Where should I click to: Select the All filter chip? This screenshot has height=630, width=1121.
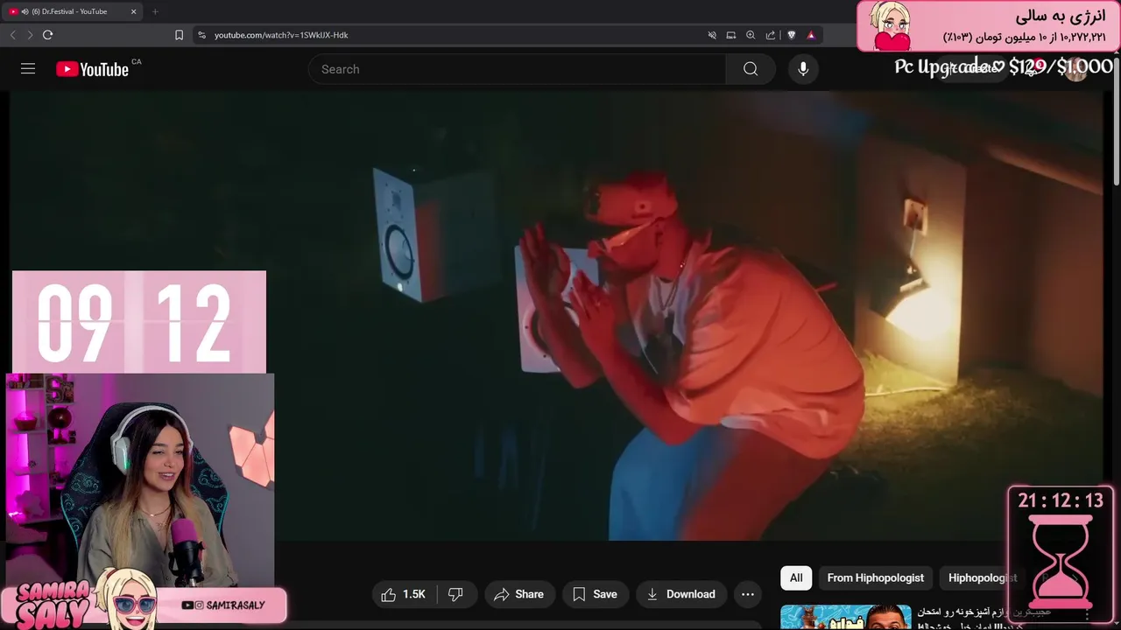point(796,577)
